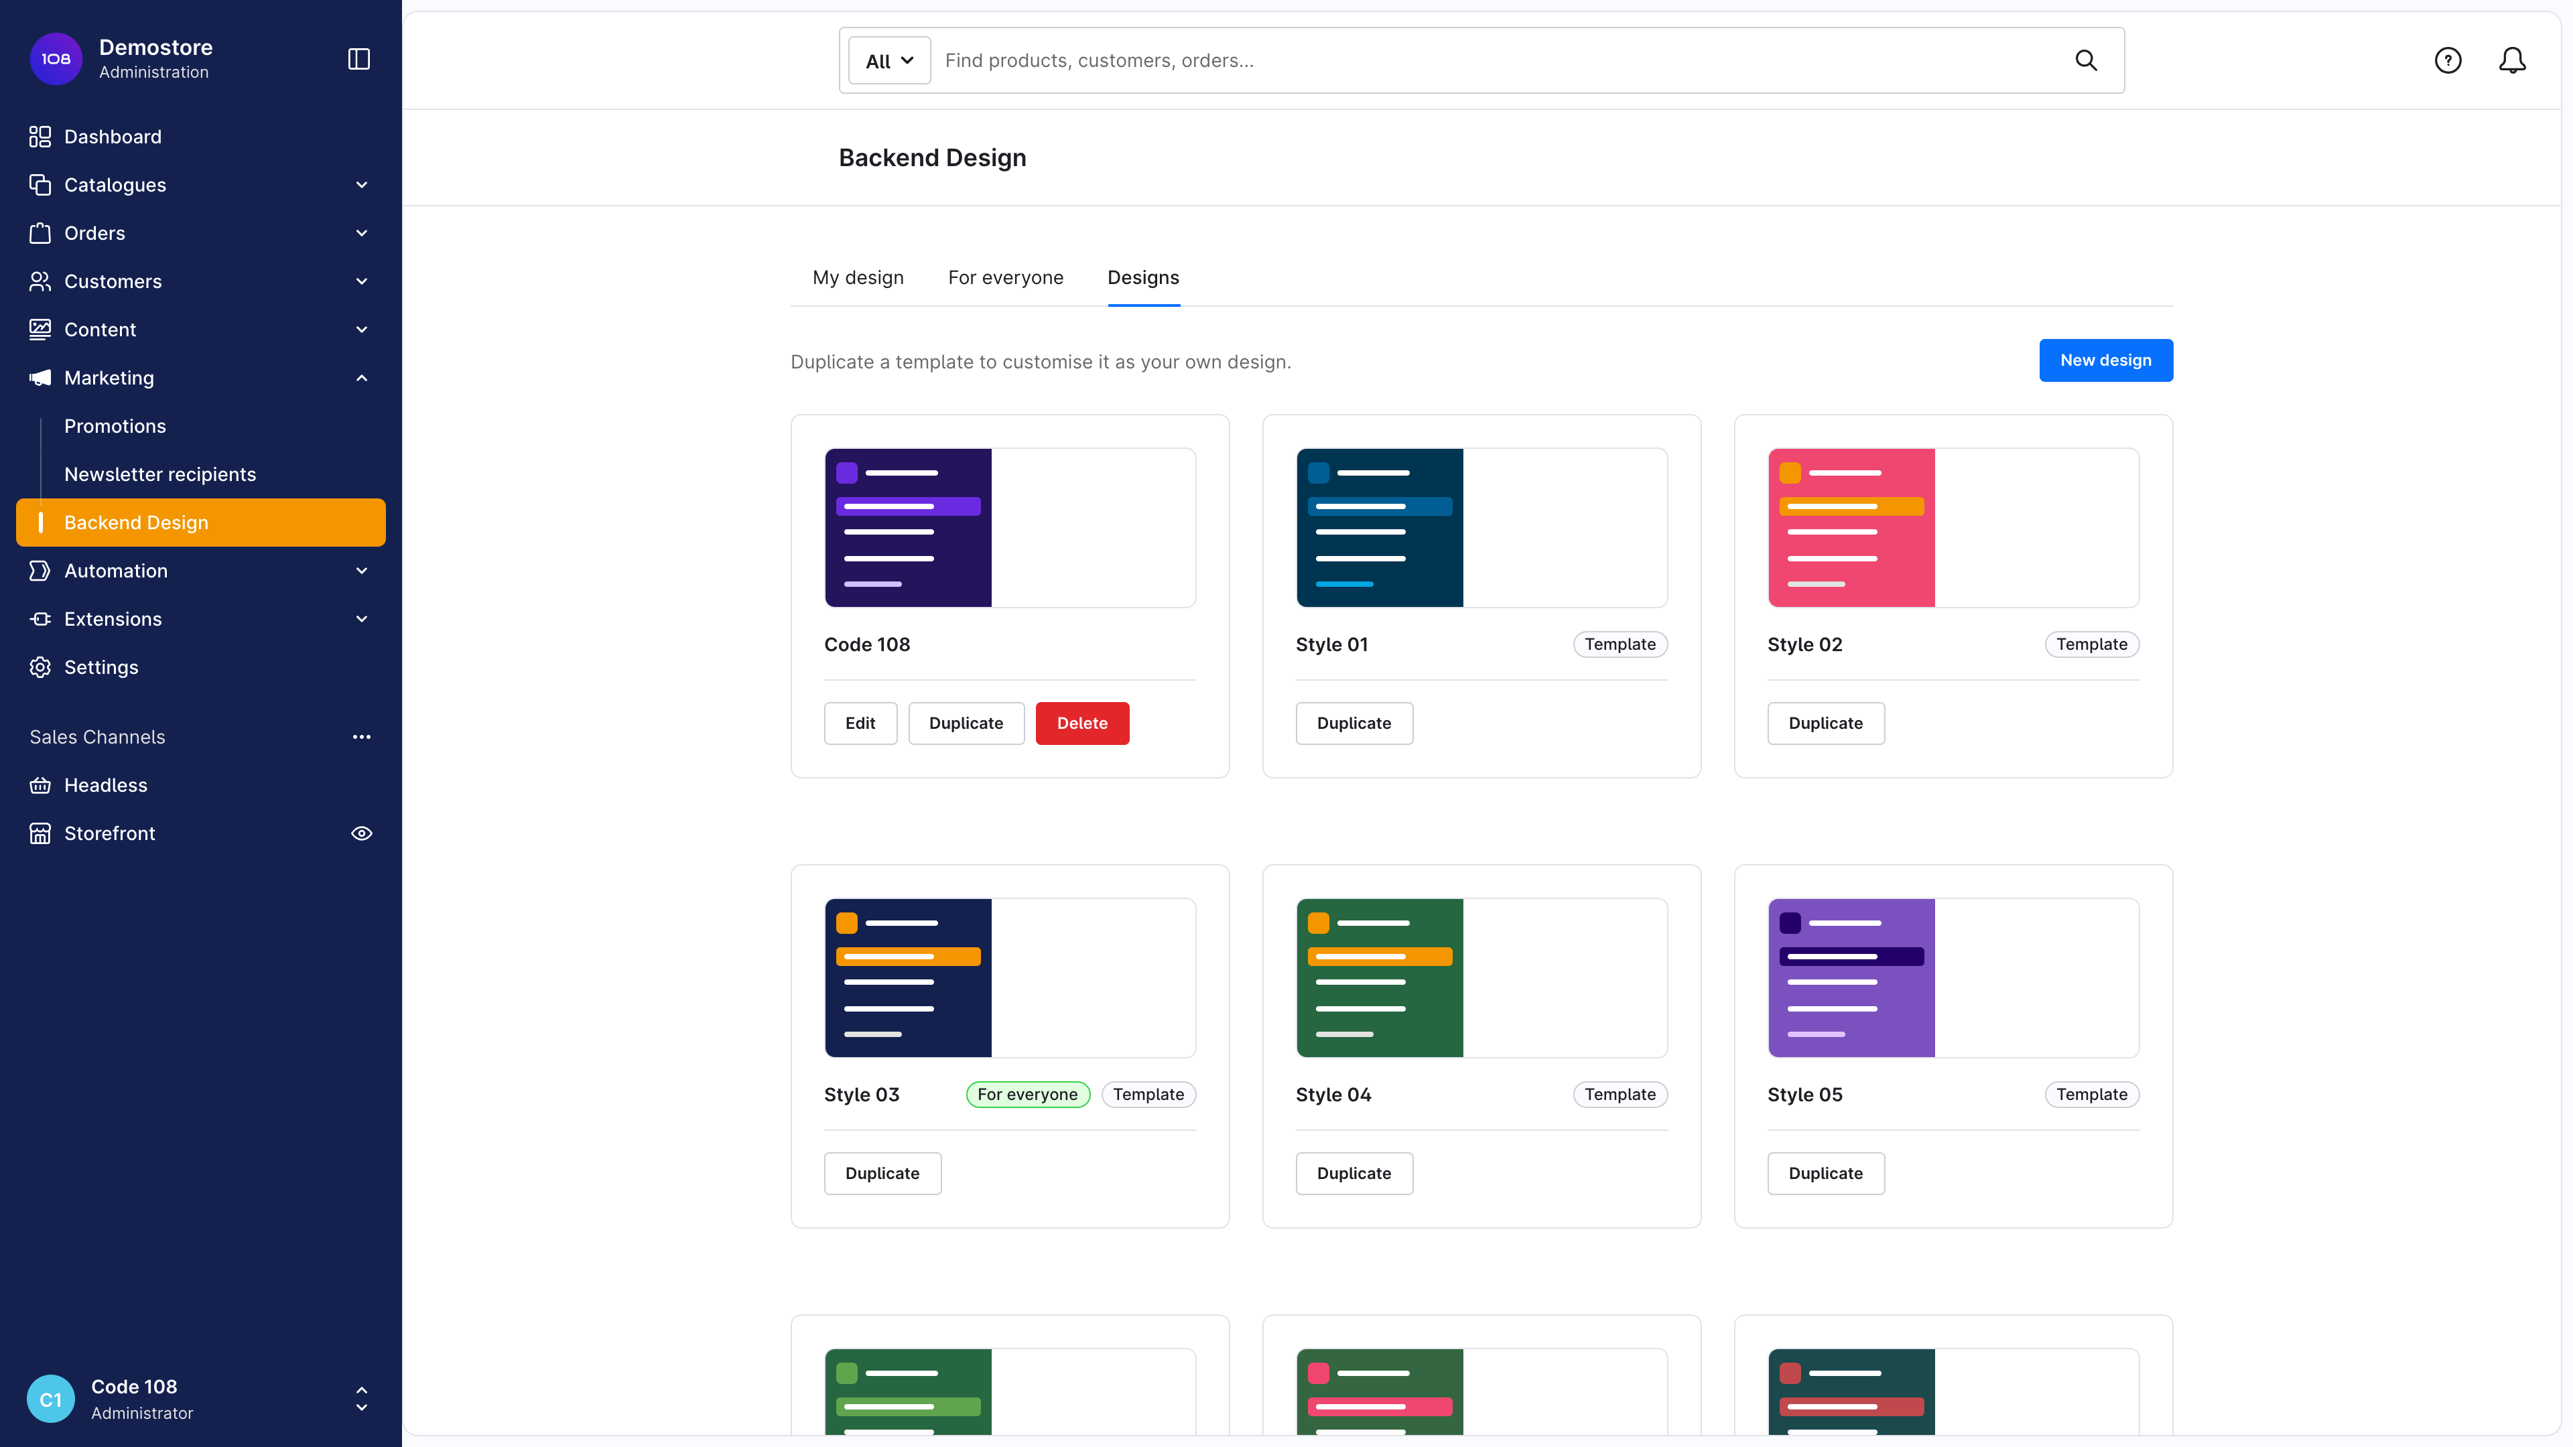The height and width of the screenshot is (1447, 2573).
Task: Delete the Code 108 design
Action: [1081, 723]
